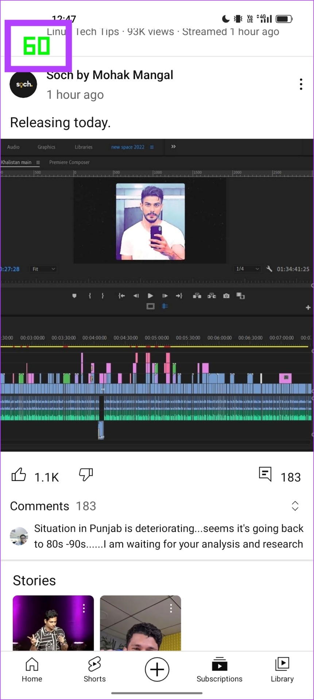
Task: Tap the do-not-disturb moon icon
Action: click(226, 19)
